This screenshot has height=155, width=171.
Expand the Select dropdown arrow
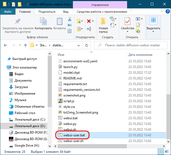click(153, 32)
